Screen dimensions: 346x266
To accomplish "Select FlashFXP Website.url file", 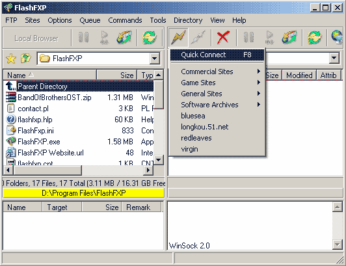I will click(x=79, y=153).
